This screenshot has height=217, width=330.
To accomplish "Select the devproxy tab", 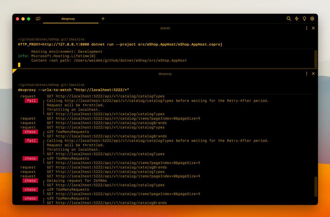I will coord(68,19).
